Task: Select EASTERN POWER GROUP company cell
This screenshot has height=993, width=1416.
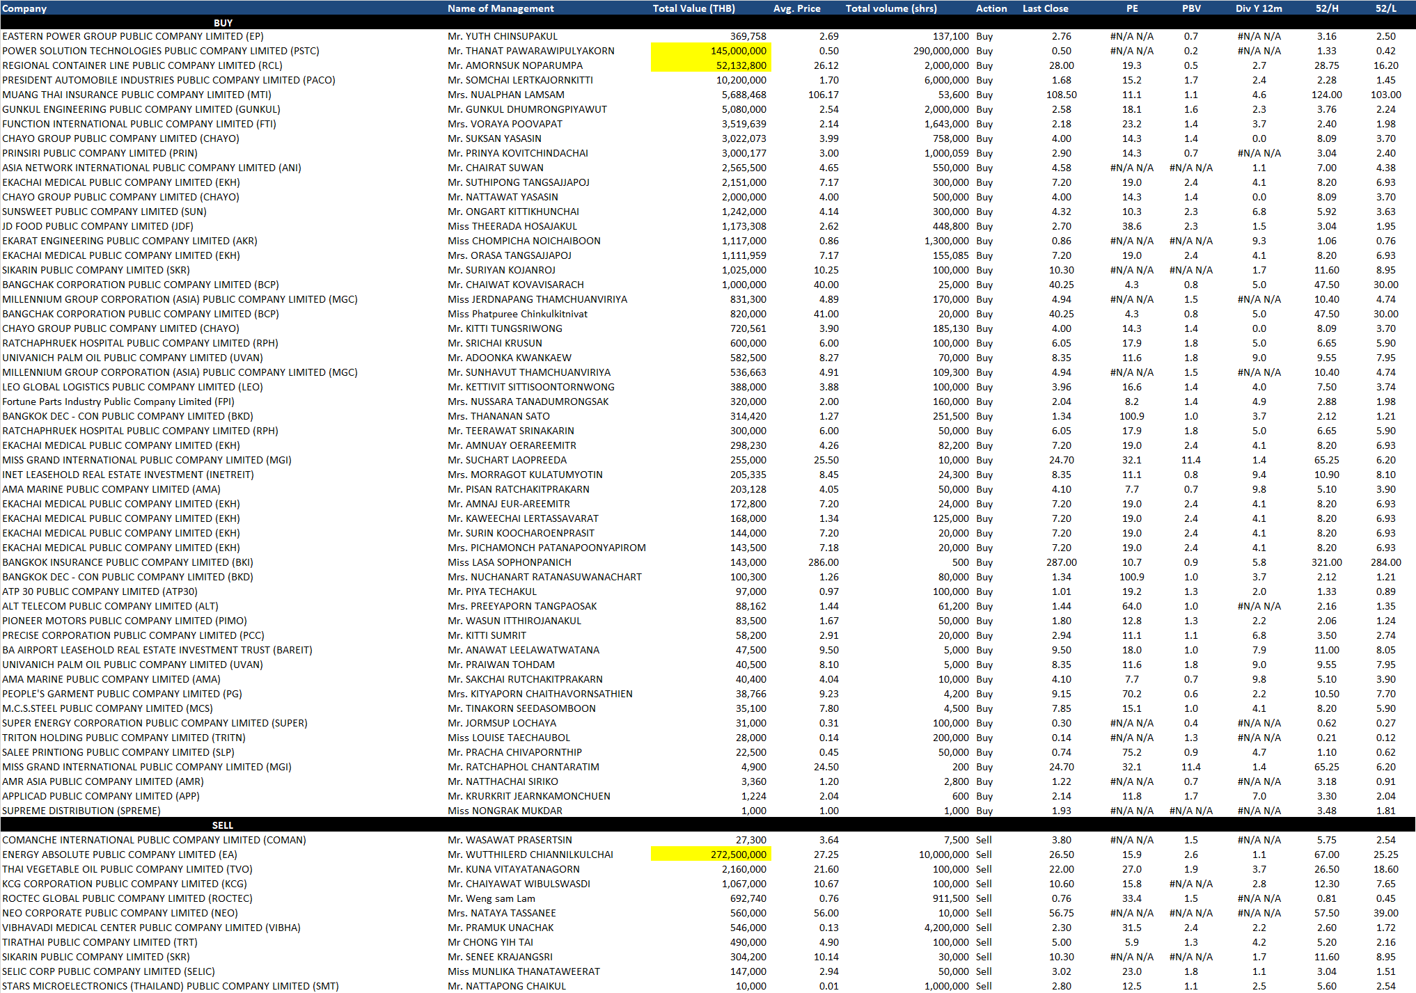Action: (133, 36)
